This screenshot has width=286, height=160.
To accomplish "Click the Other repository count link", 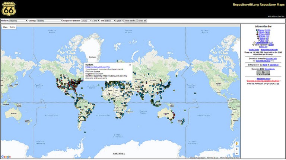I will pos(271,45).
